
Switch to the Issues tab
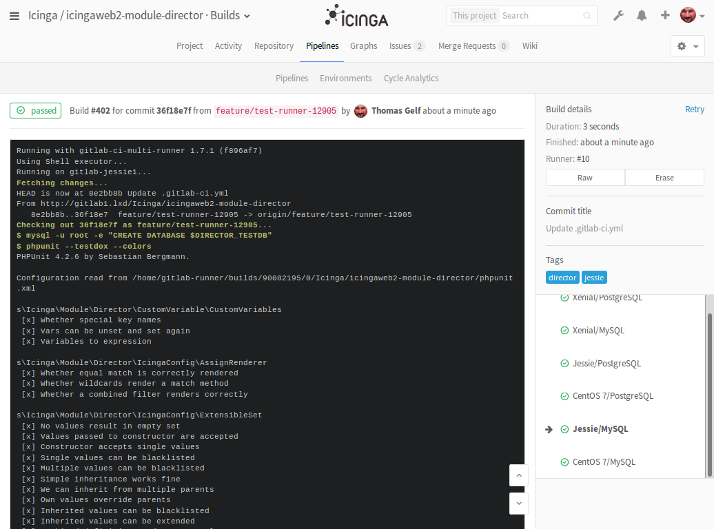[400, 46]
